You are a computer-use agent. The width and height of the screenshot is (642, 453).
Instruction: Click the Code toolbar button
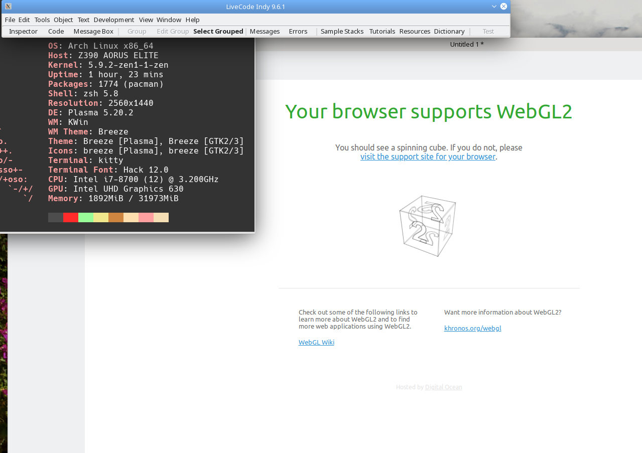[x=56, y=31]
